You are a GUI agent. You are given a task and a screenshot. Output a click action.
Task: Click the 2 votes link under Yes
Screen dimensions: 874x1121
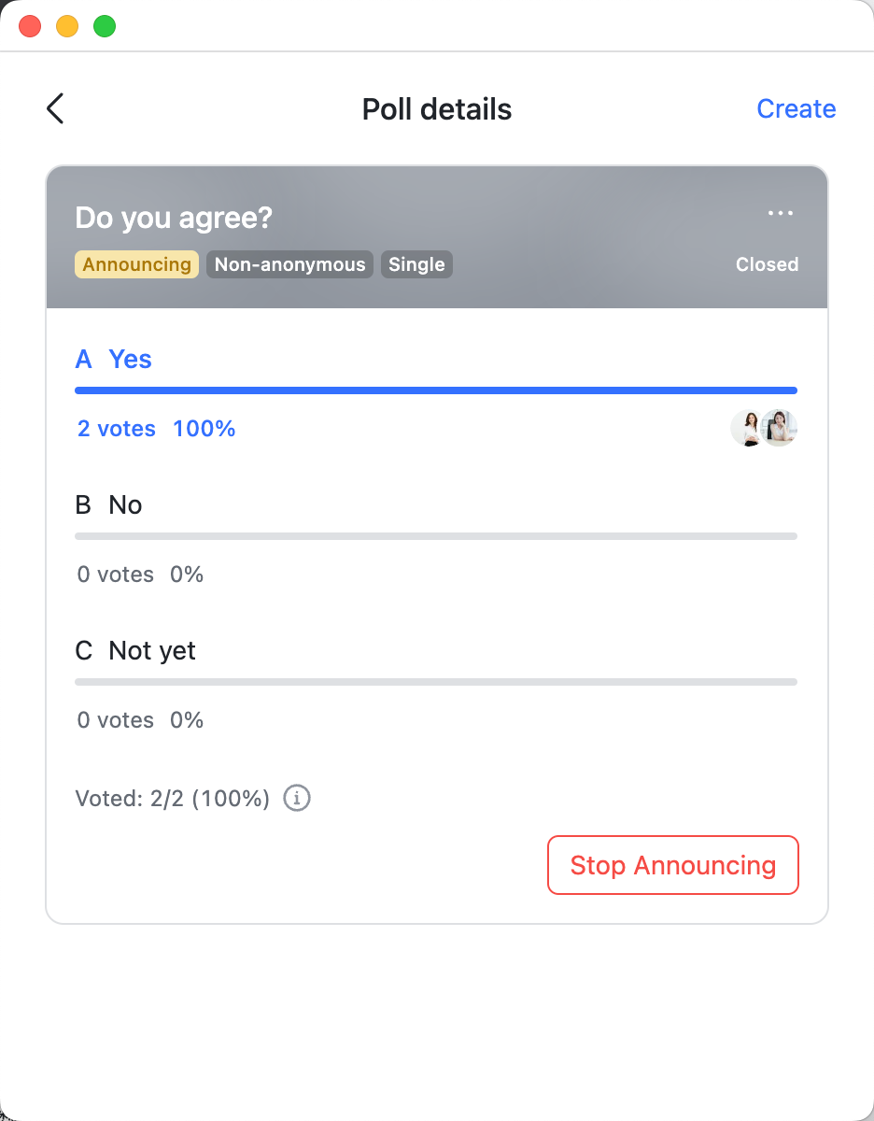tap(116, 428)
